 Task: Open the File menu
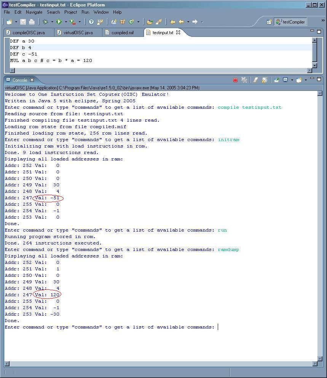(x=7, y=12)
